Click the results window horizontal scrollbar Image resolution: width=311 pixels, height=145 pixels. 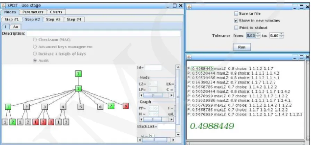[246, 143]
